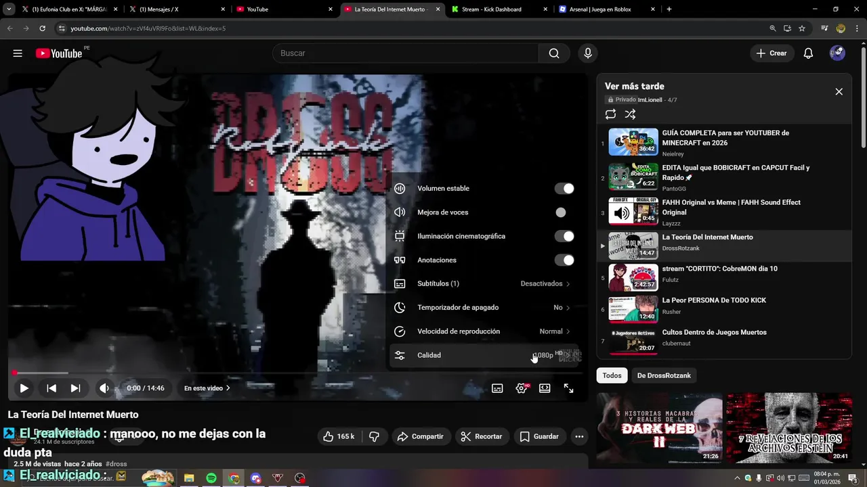
Task: Expand En este video chapters
Action: tap(207, 388)
